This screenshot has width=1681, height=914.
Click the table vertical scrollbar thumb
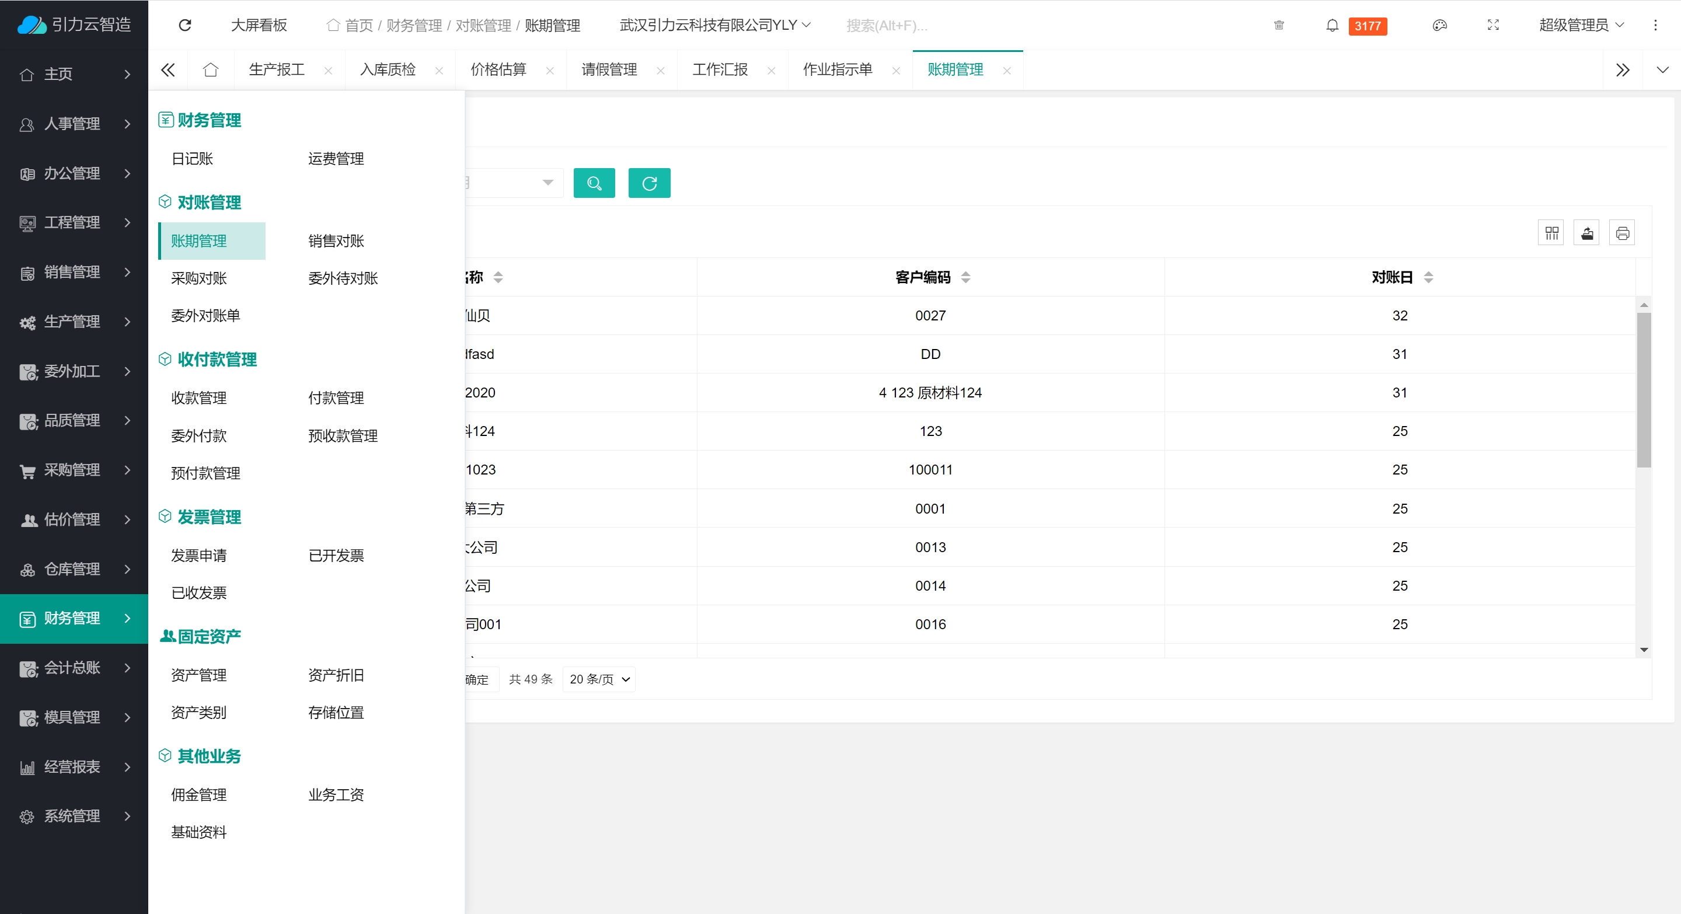click(1643, 389)
